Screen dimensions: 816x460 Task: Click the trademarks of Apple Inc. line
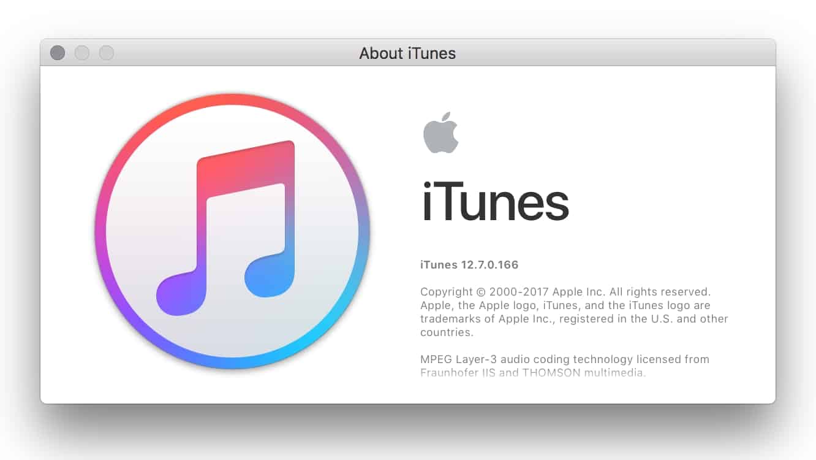tap(574, 319)
